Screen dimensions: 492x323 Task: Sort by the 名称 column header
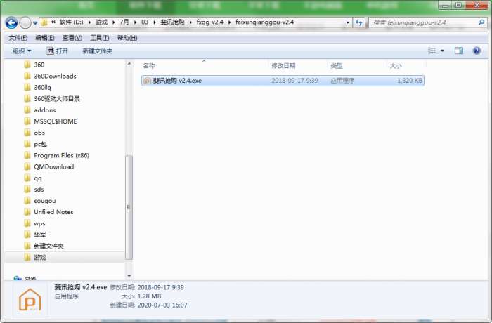149,66
